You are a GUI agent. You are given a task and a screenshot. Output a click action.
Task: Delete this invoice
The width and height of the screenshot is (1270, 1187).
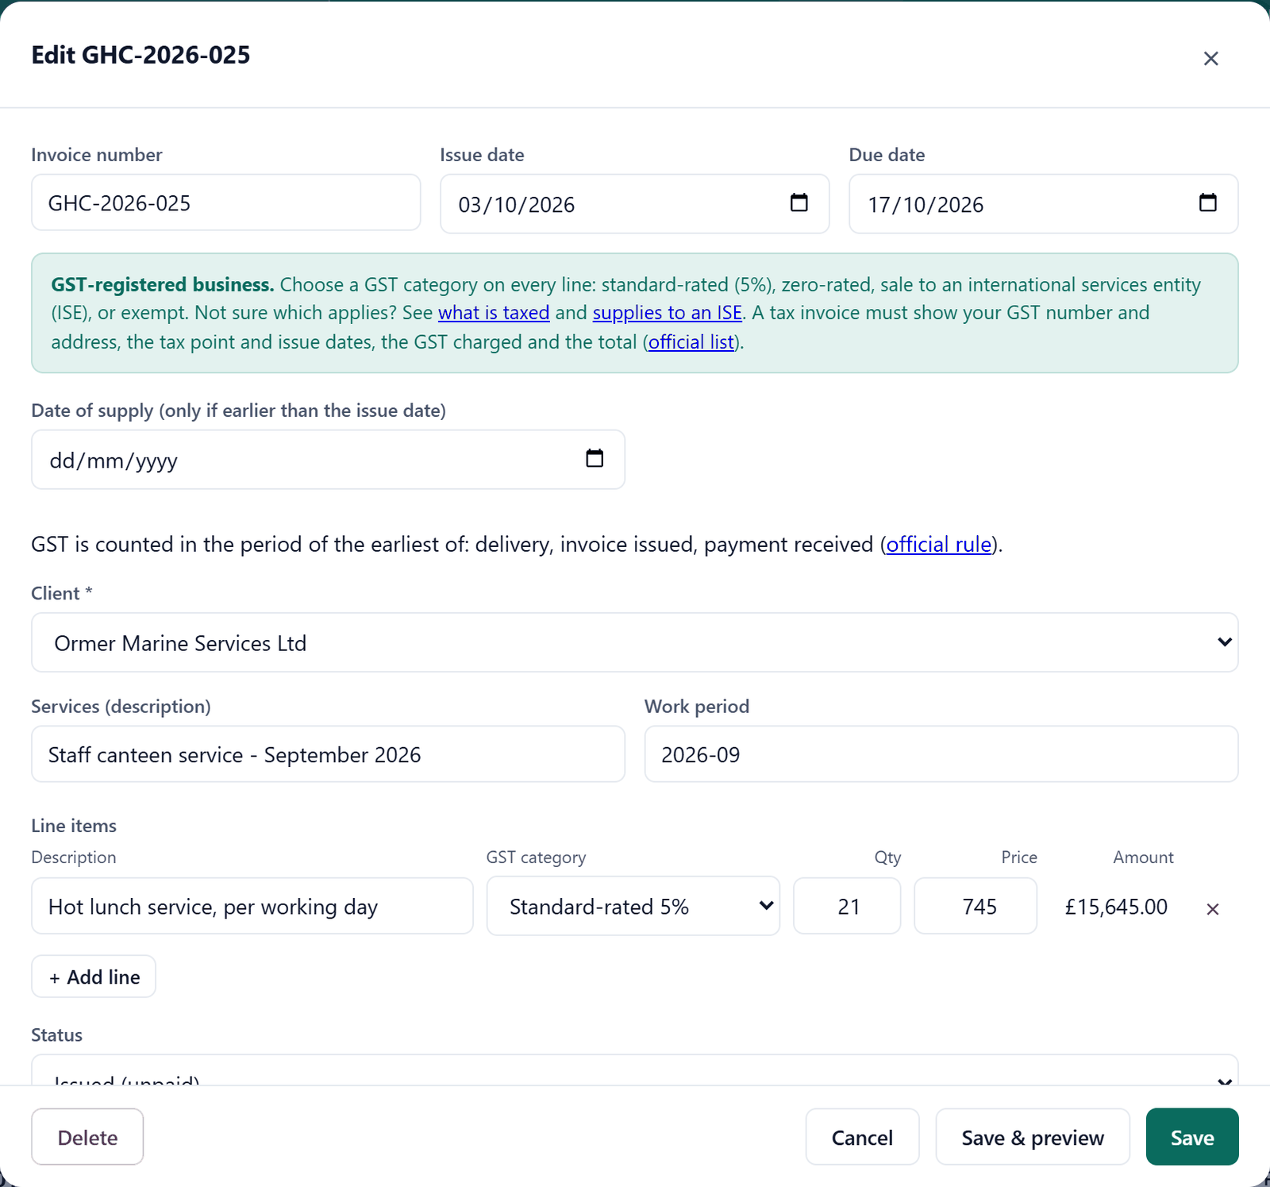pos(87,1137)
